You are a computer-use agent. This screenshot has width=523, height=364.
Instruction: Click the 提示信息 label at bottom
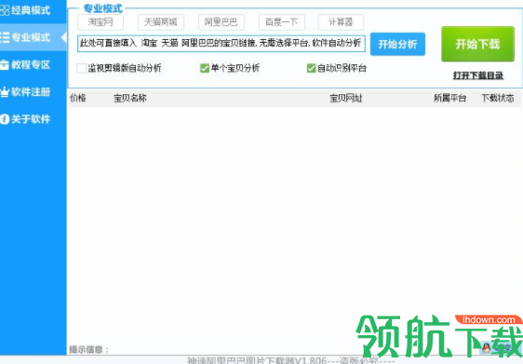point(88,349)
